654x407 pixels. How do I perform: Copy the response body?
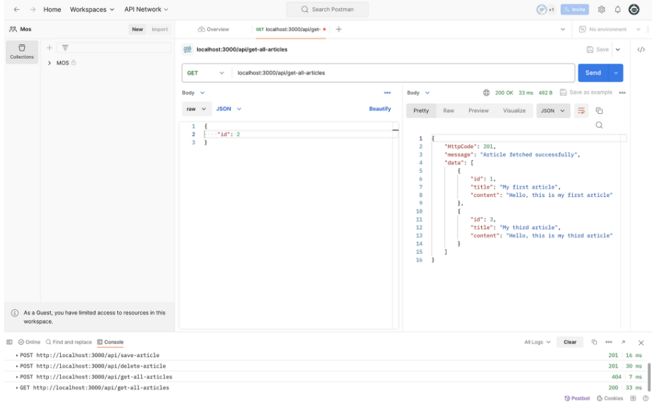coord(599,111)
